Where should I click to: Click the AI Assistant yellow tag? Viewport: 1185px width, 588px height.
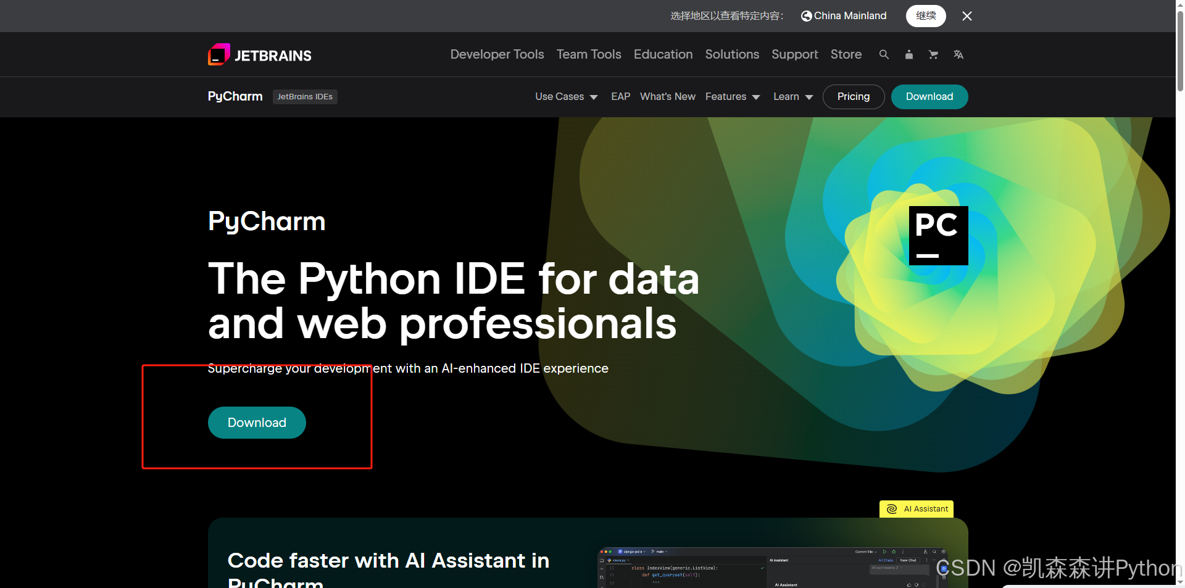click(x=917, y=509)
